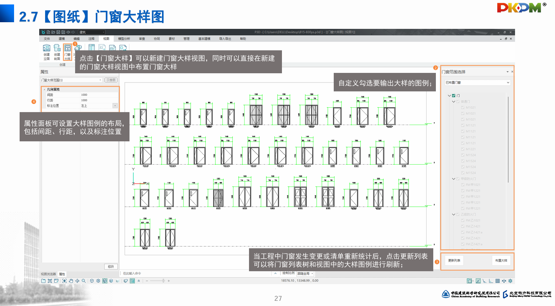Viewport: 555px width, 306px height.
Task: Click the 门窗大样 tool in the ribbon
Action: [67, 51]
